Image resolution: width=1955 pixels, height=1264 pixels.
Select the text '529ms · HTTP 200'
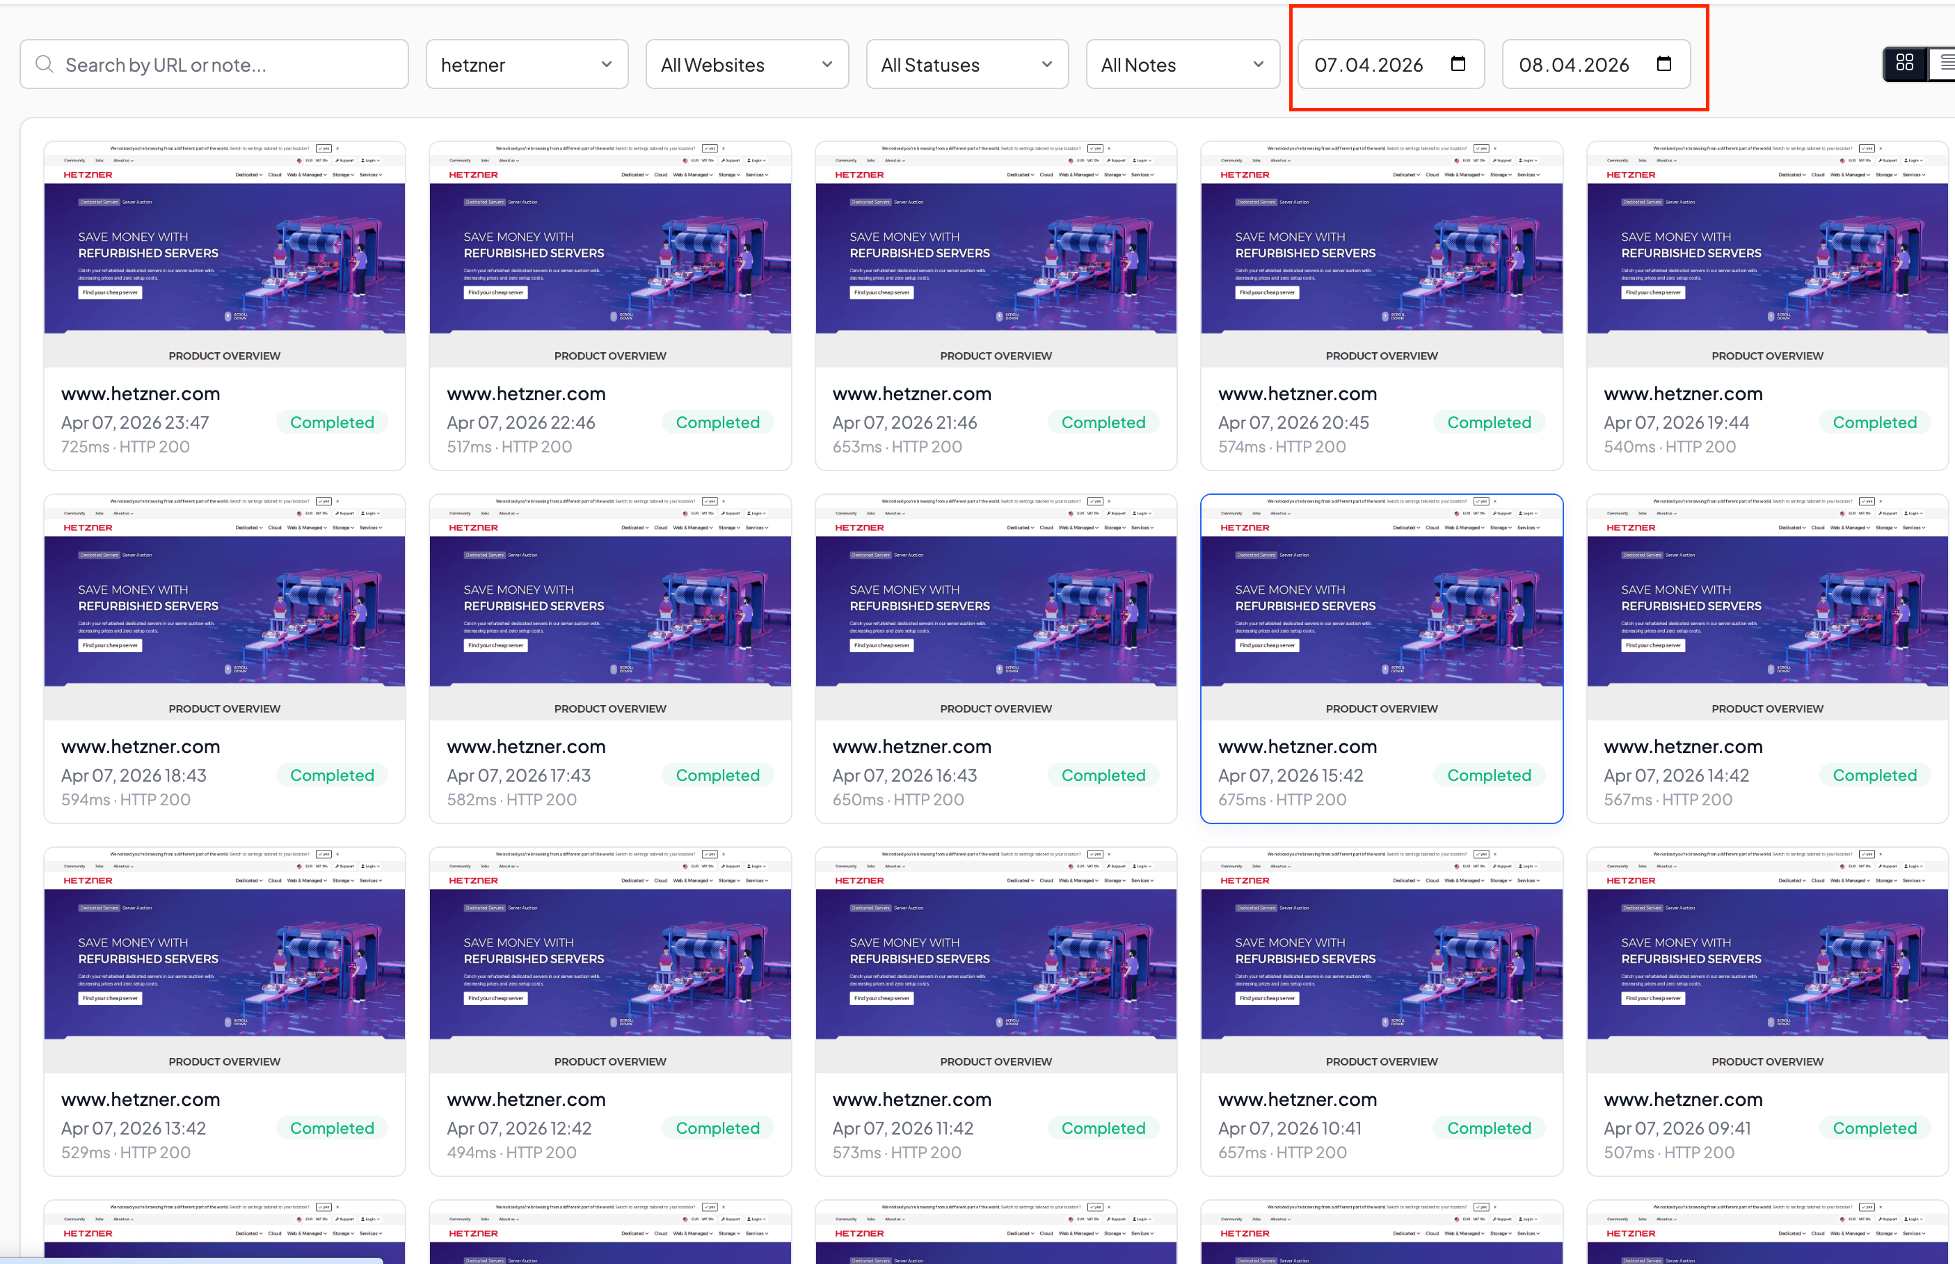tap(125, 1153)
